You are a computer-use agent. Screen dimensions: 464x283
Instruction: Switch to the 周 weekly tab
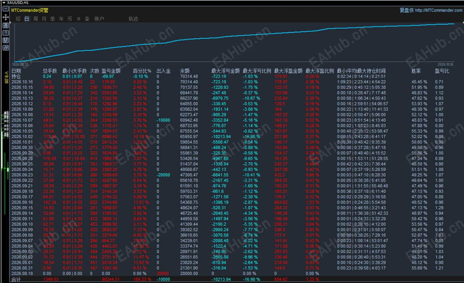click(x=36, y=19)
